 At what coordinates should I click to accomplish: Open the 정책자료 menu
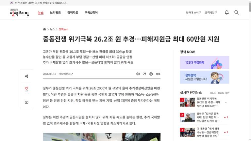(73, 13)
